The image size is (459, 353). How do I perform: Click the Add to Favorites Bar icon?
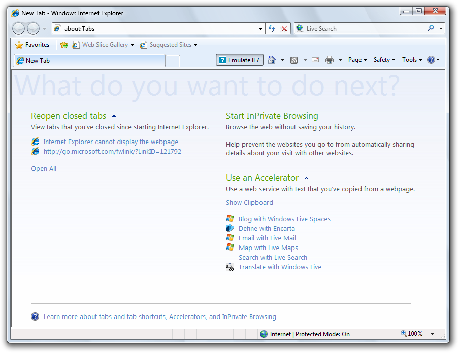click(64, 45)
